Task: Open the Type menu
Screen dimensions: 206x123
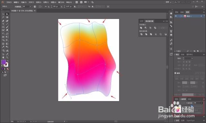Action: [x=31, y=2]
